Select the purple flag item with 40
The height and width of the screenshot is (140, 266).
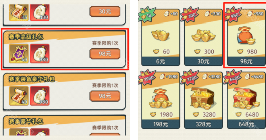click(x=19, y=54)
